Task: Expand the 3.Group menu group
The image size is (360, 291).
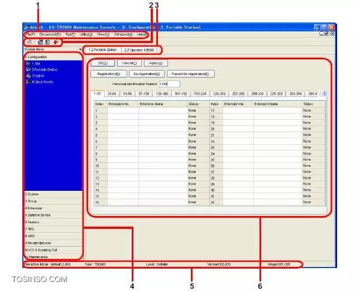Action: coord(53,201)
